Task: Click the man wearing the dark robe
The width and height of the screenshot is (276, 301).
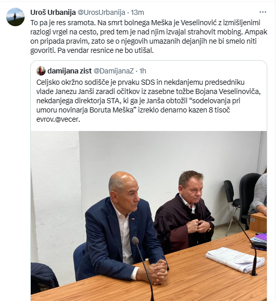Action: tap(184, 211)
